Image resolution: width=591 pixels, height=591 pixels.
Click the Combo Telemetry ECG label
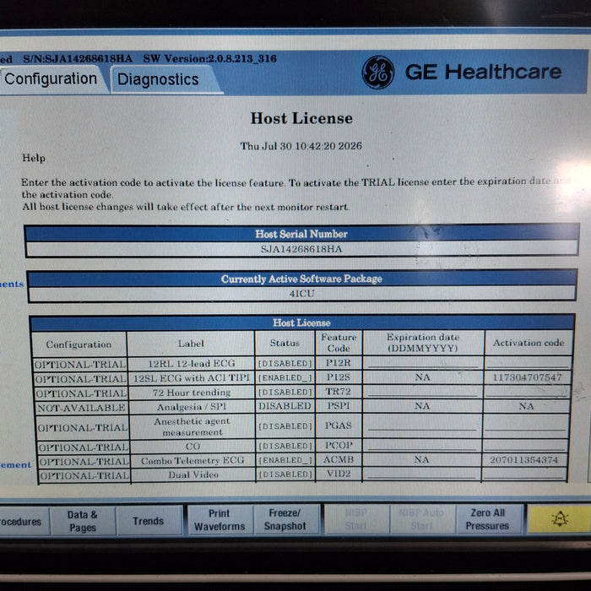click(192, 460)
